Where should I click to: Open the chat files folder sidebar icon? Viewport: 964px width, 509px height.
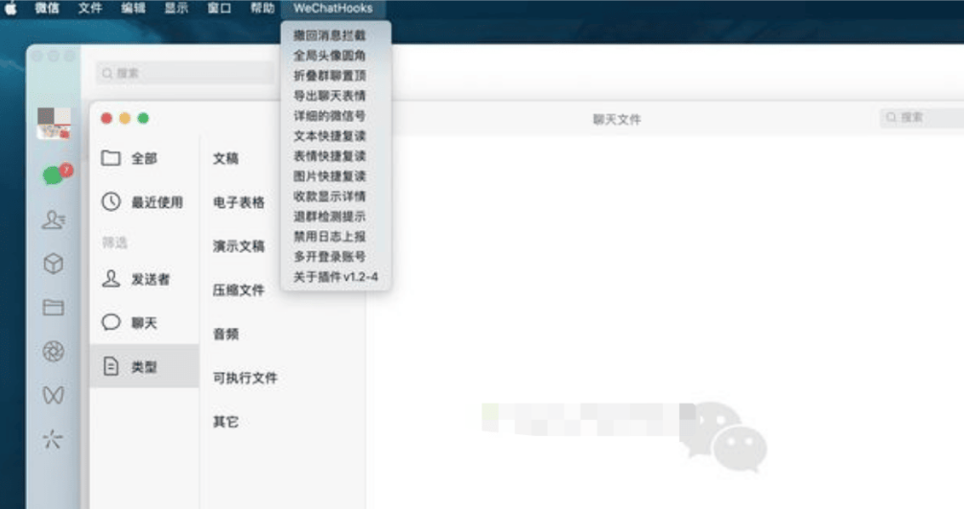pyautogui.click(x=54, y=308)
